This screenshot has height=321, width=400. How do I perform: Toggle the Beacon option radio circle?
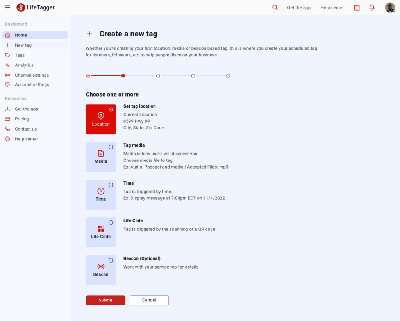(x=111, y=260)
